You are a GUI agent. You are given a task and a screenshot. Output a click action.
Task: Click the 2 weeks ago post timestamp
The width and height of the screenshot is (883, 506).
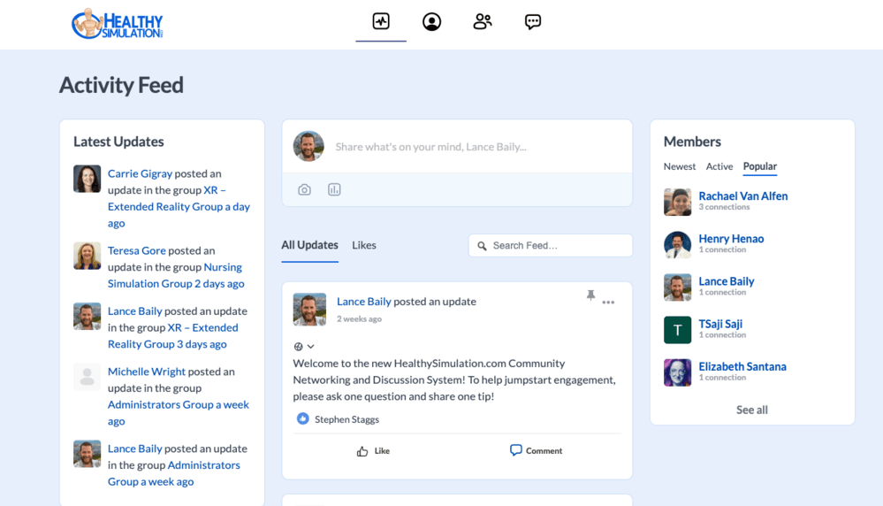click(x=359, y=319)
